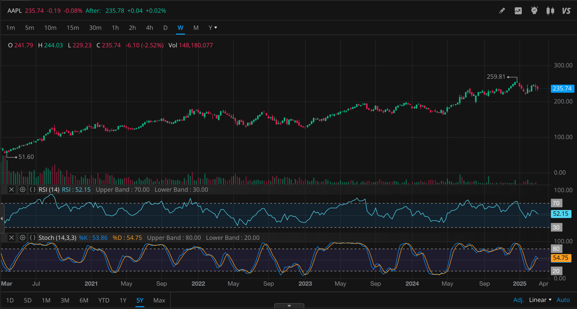This screenshot has height=309, width=577.
Task: Open RSI settings braces icon
Action: point(33,190)
